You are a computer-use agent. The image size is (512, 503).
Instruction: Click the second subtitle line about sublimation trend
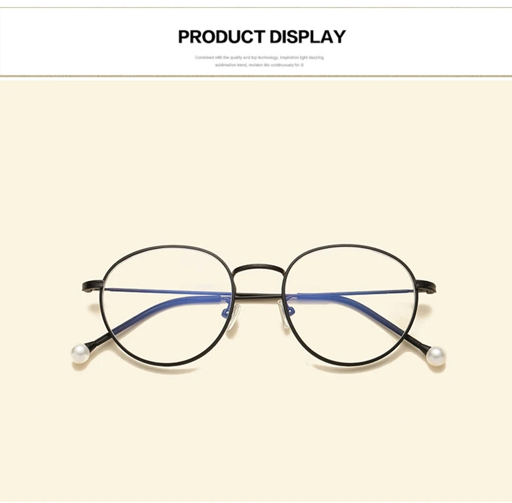(x=259, y=65)
